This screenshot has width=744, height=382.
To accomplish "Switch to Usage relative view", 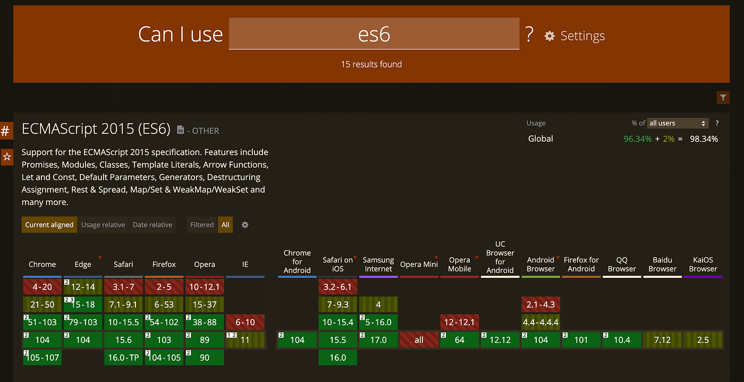I will (103, 225).
